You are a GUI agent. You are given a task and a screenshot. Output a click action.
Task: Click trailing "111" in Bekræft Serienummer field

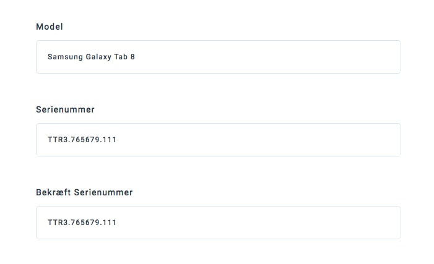click(110, 223)
